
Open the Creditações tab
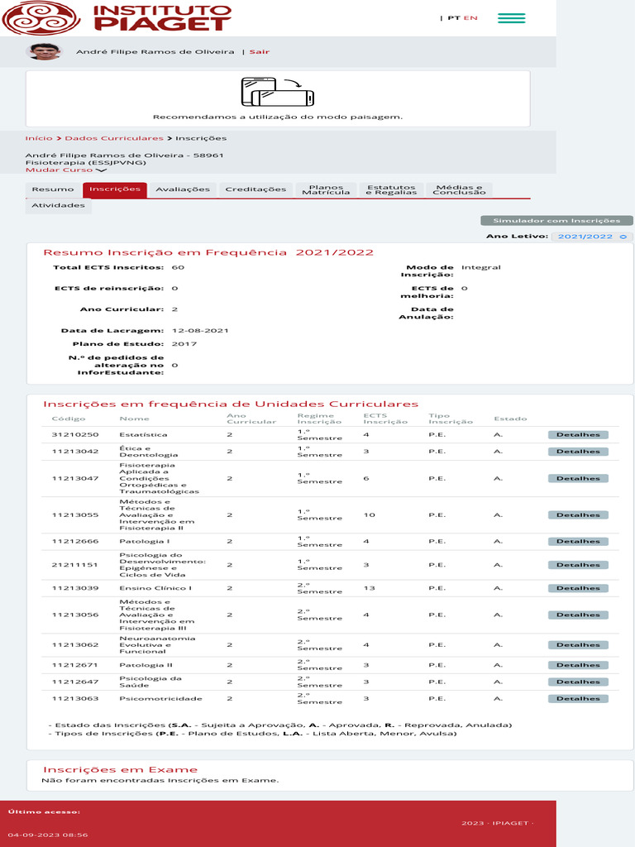pos(255,189)
